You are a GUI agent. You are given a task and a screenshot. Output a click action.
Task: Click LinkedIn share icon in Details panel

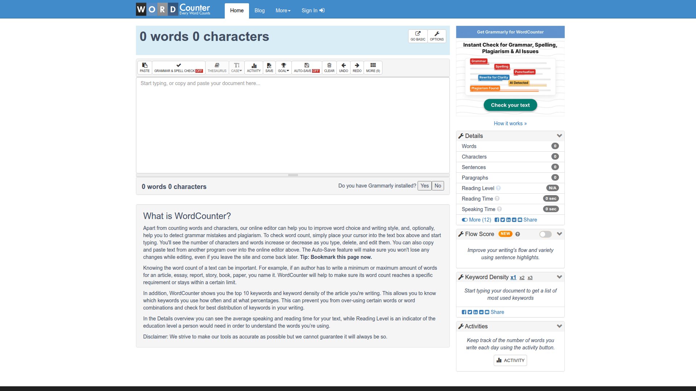click(508, 220)
